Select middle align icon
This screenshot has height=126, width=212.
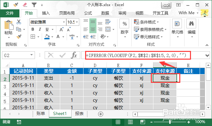point(93,22)
